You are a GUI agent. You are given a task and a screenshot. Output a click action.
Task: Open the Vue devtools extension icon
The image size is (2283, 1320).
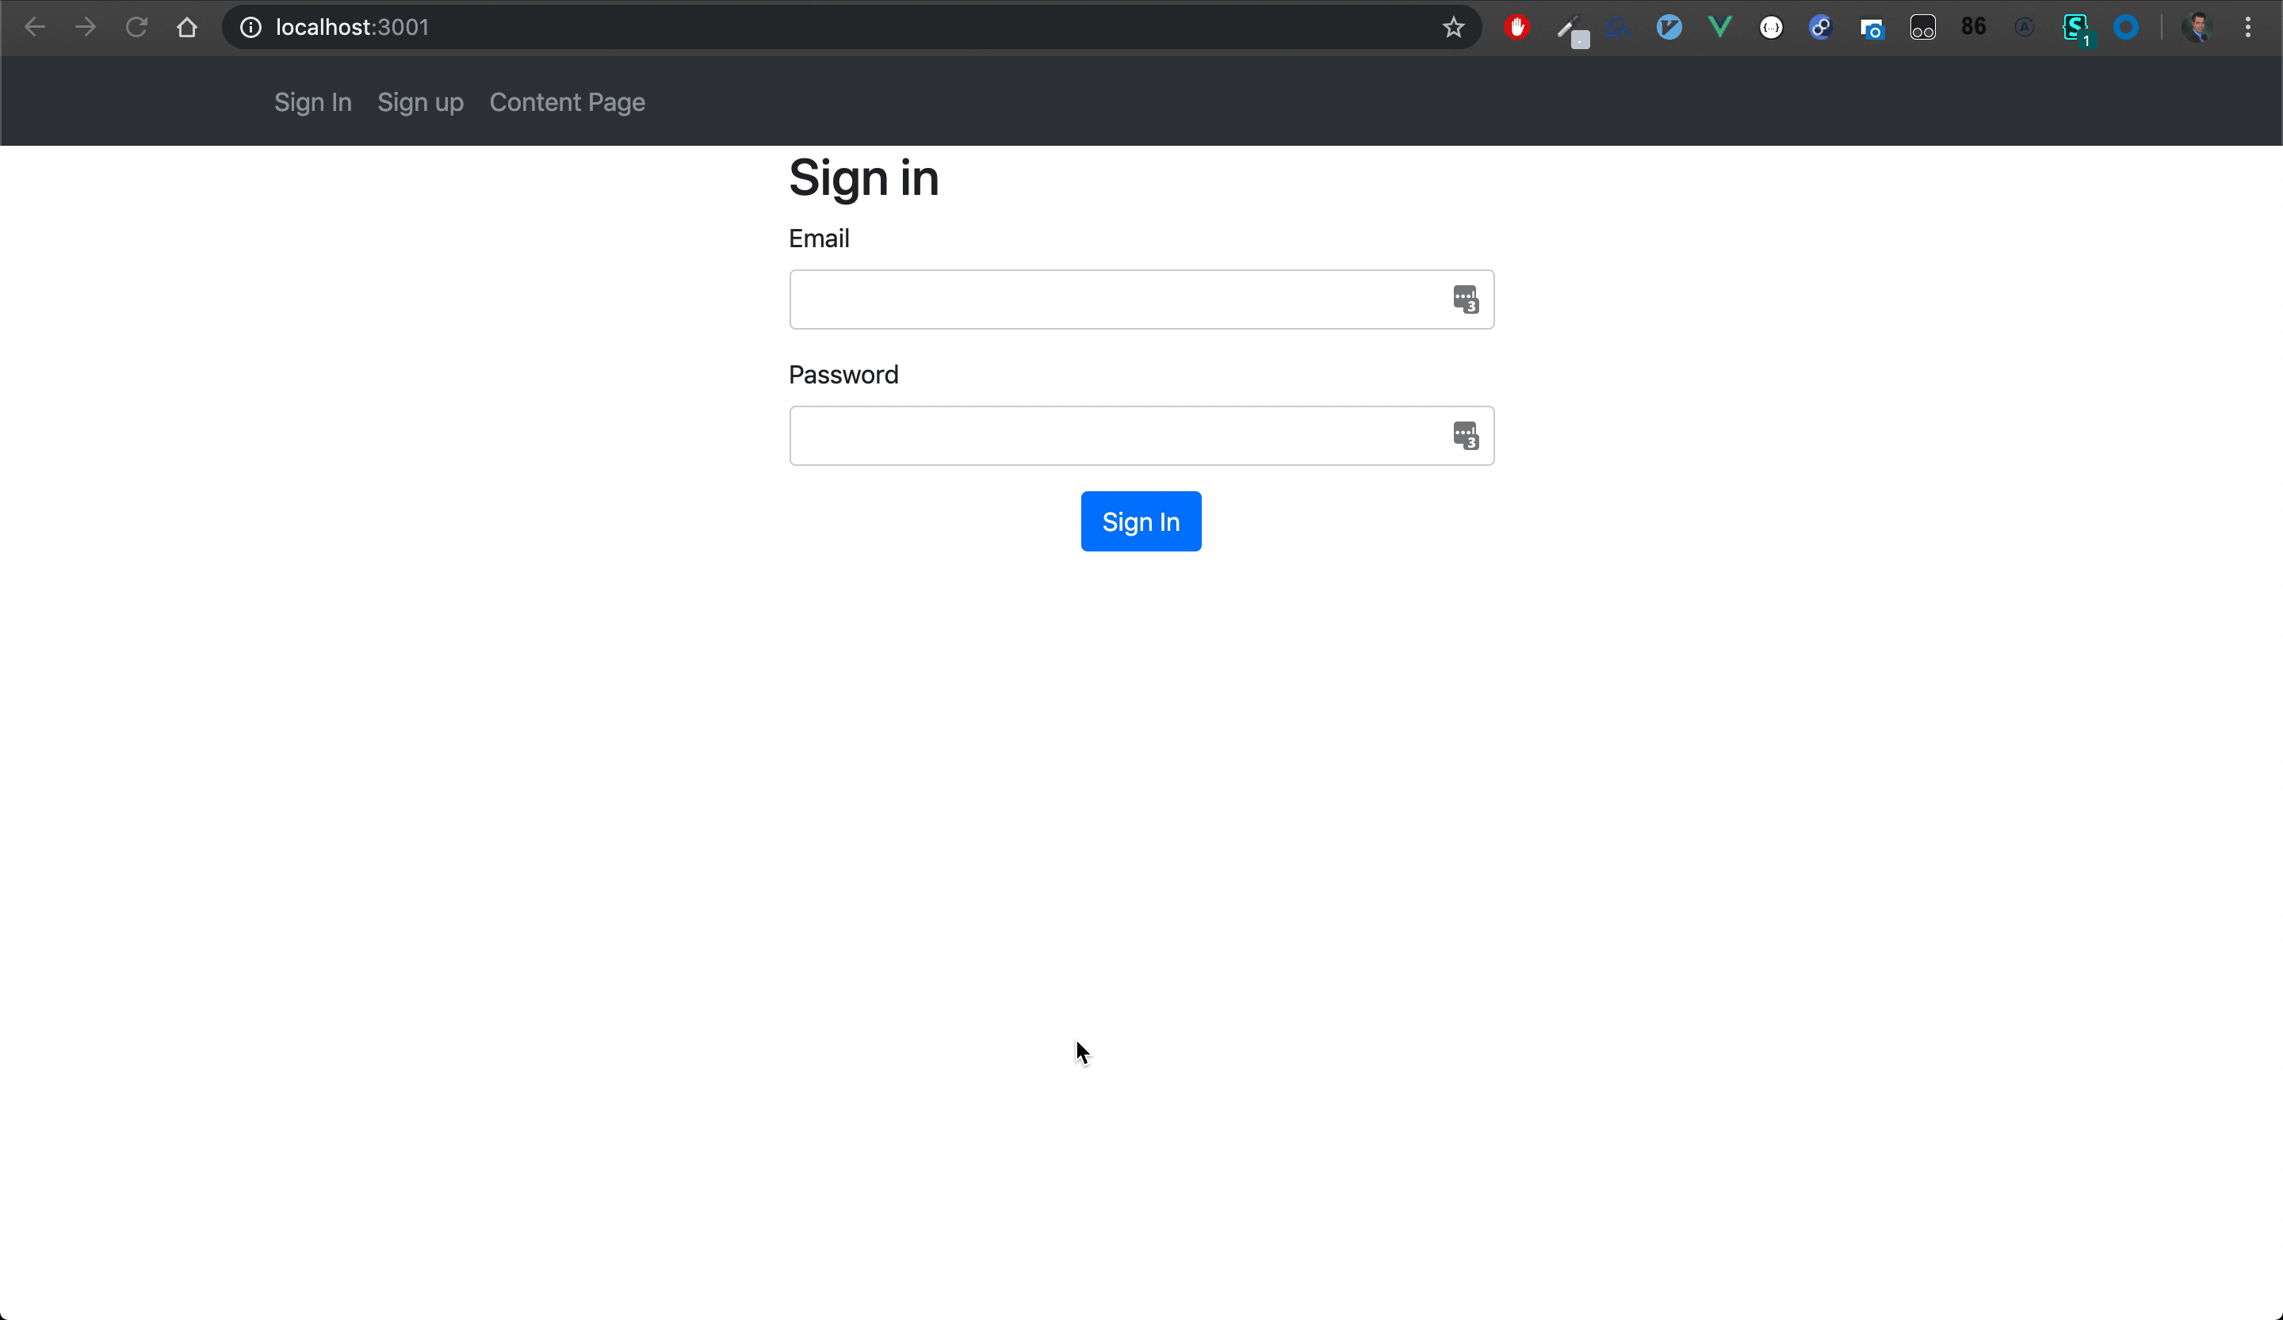pyautogui.click(x=1719, y=27)
